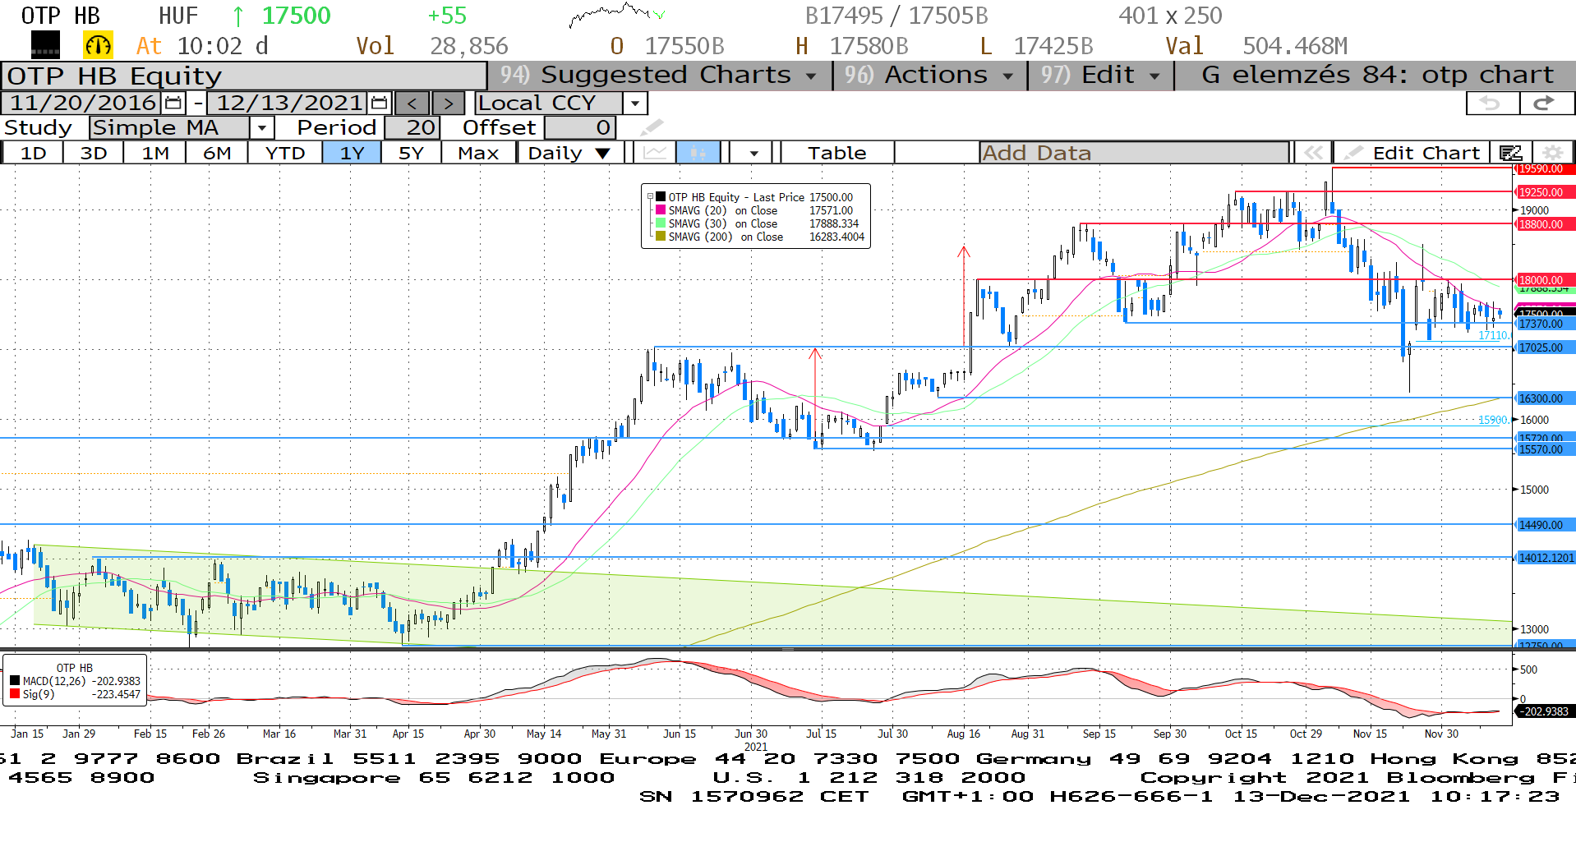The image size is (1576, 842).
Task: Click the redo arrow button
Action: pyautogui.click(x=1545, y=104)
